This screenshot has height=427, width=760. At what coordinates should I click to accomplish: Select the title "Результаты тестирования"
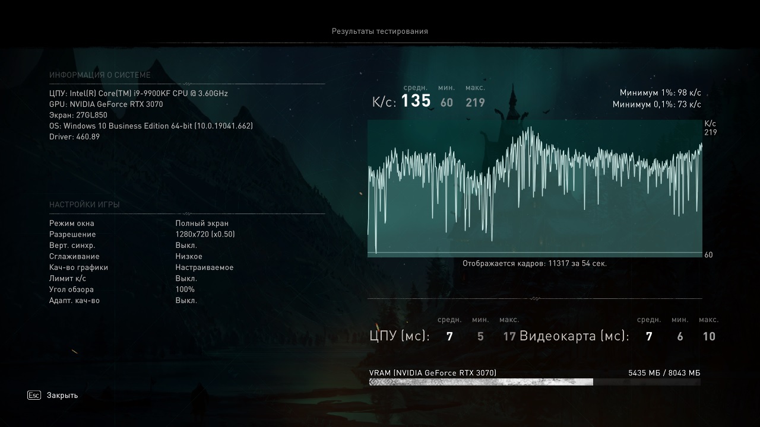click(x=380, y=31)
